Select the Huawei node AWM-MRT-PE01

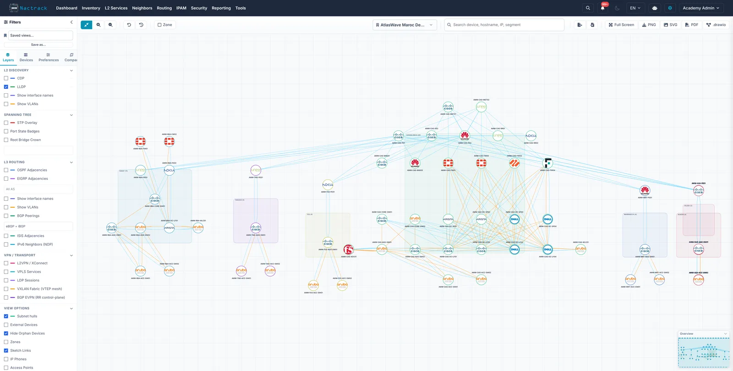[645, 190]
